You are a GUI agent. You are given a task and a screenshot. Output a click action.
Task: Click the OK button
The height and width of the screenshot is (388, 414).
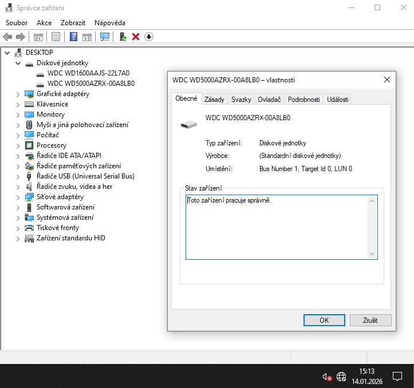pos(324,320)
